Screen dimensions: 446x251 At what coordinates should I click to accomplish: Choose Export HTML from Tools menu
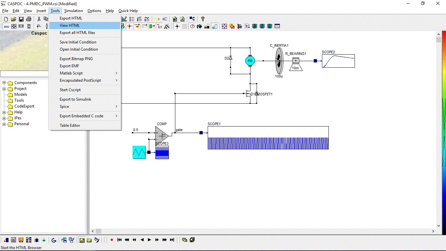click(x=85, y=18)
